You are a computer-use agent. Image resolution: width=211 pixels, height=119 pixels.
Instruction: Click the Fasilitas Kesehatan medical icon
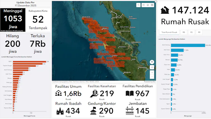pyautogui.click(x=94, y=94)
